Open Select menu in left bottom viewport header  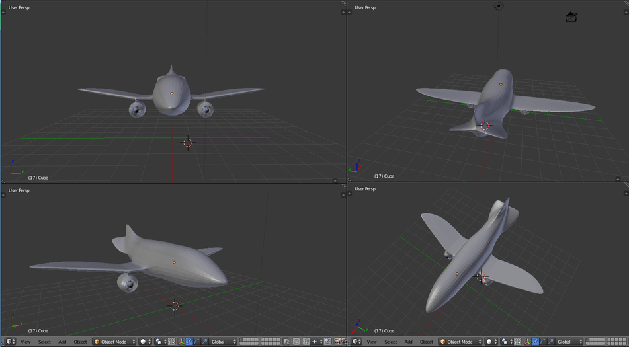(44, 342)
